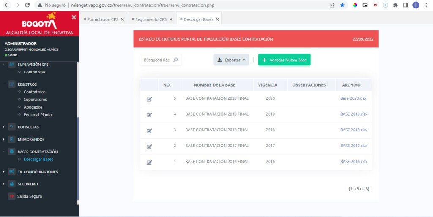Open Supervisores in the sidebar
Viewport: 433px width, 217px height.
(35, 100)
